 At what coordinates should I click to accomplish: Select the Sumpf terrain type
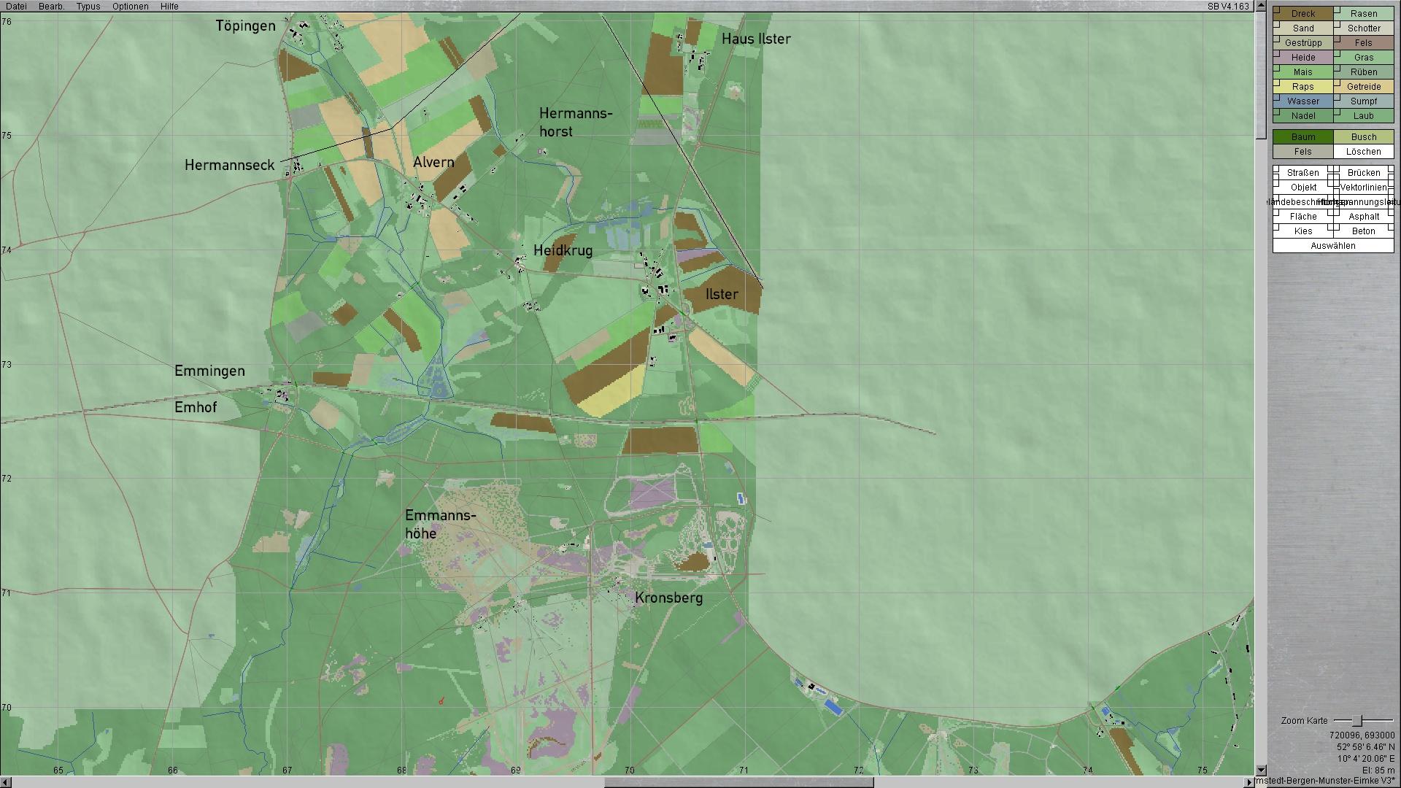click(x=1363, y=101)
